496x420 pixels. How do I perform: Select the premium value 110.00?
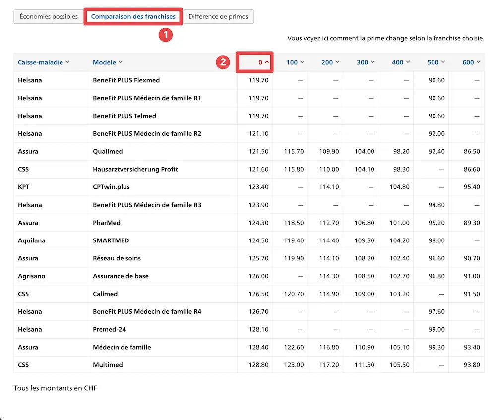click(329, 169)
